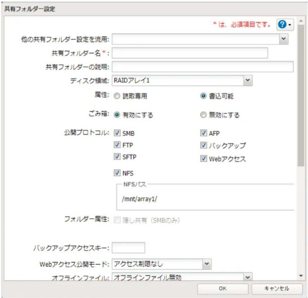Confirm settings with the OK button
This screenshot has height=298, width=308.
(223, 289)
